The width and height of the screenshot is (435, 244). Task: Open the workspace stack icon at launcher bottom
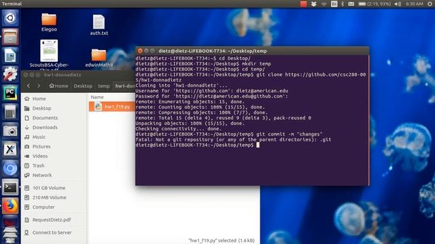pyautogui.click(x=10, y=235)
